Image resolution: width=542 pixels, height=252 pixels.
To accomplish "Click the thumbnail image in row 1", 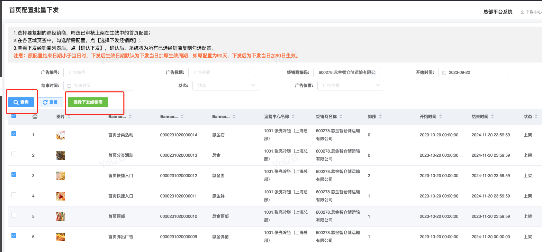I will (x=61, y=135).
